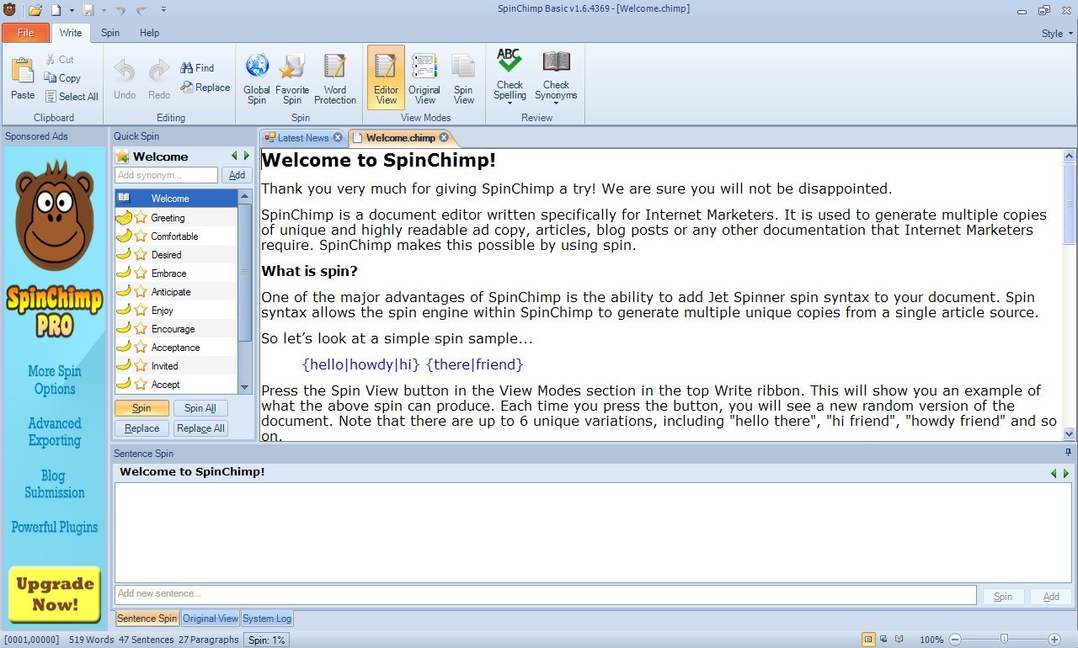Screen dimensions: 1078x648
Task: Select the Help ribbon tab
Action: 149,33
